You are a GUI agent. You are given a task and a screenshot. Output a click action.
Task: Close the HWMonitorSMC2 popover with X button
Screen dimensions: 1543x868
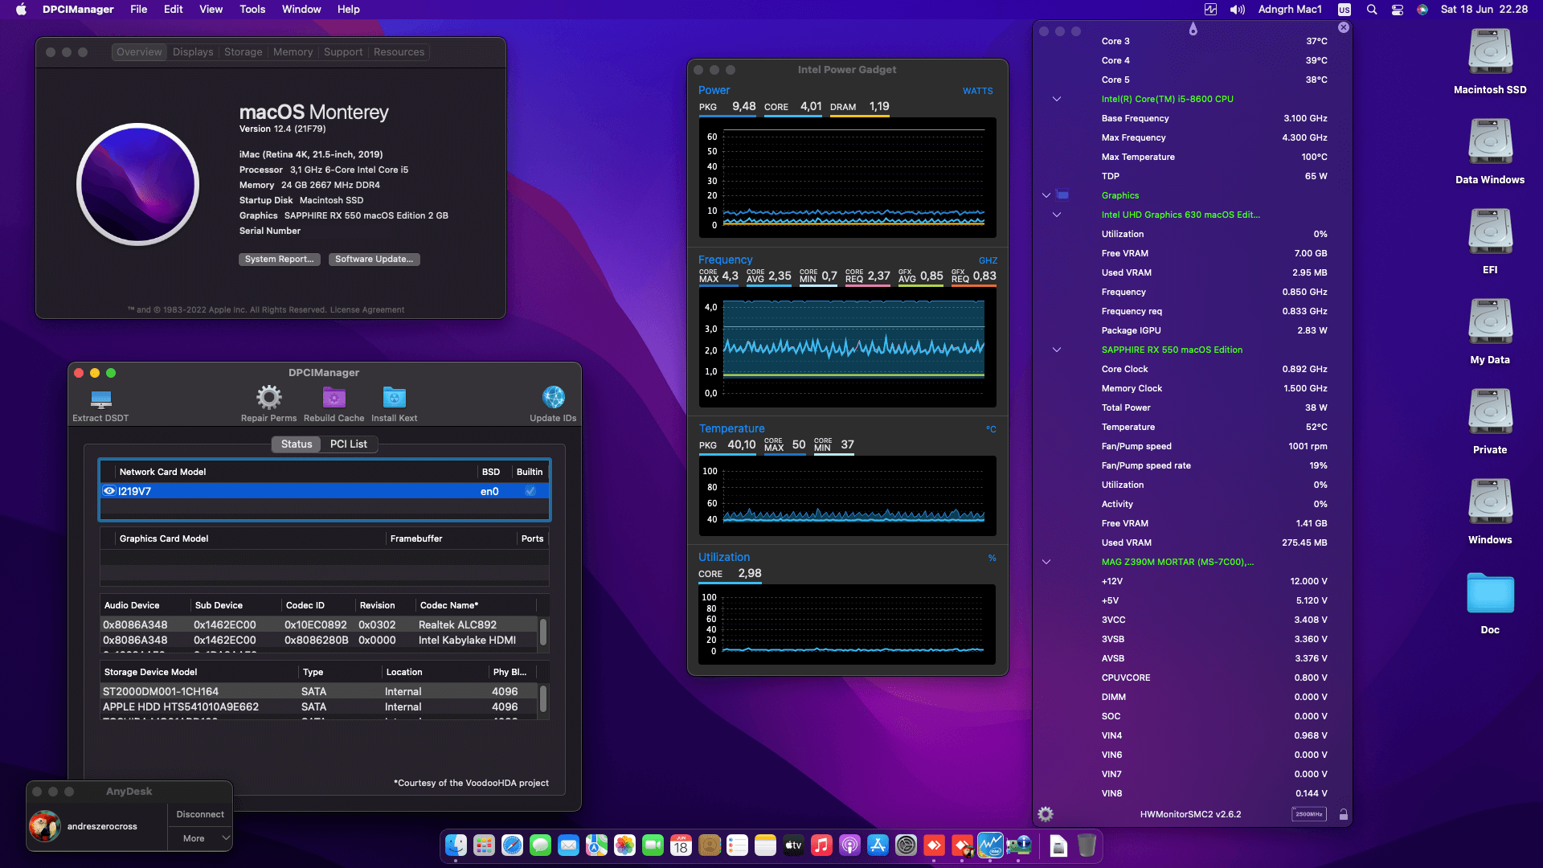point(1343,27)
